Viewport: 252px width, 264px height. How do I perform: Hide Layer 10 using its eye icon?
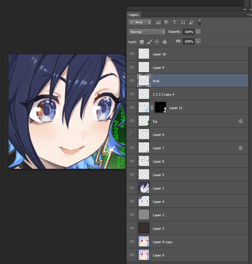coord(131,54)
